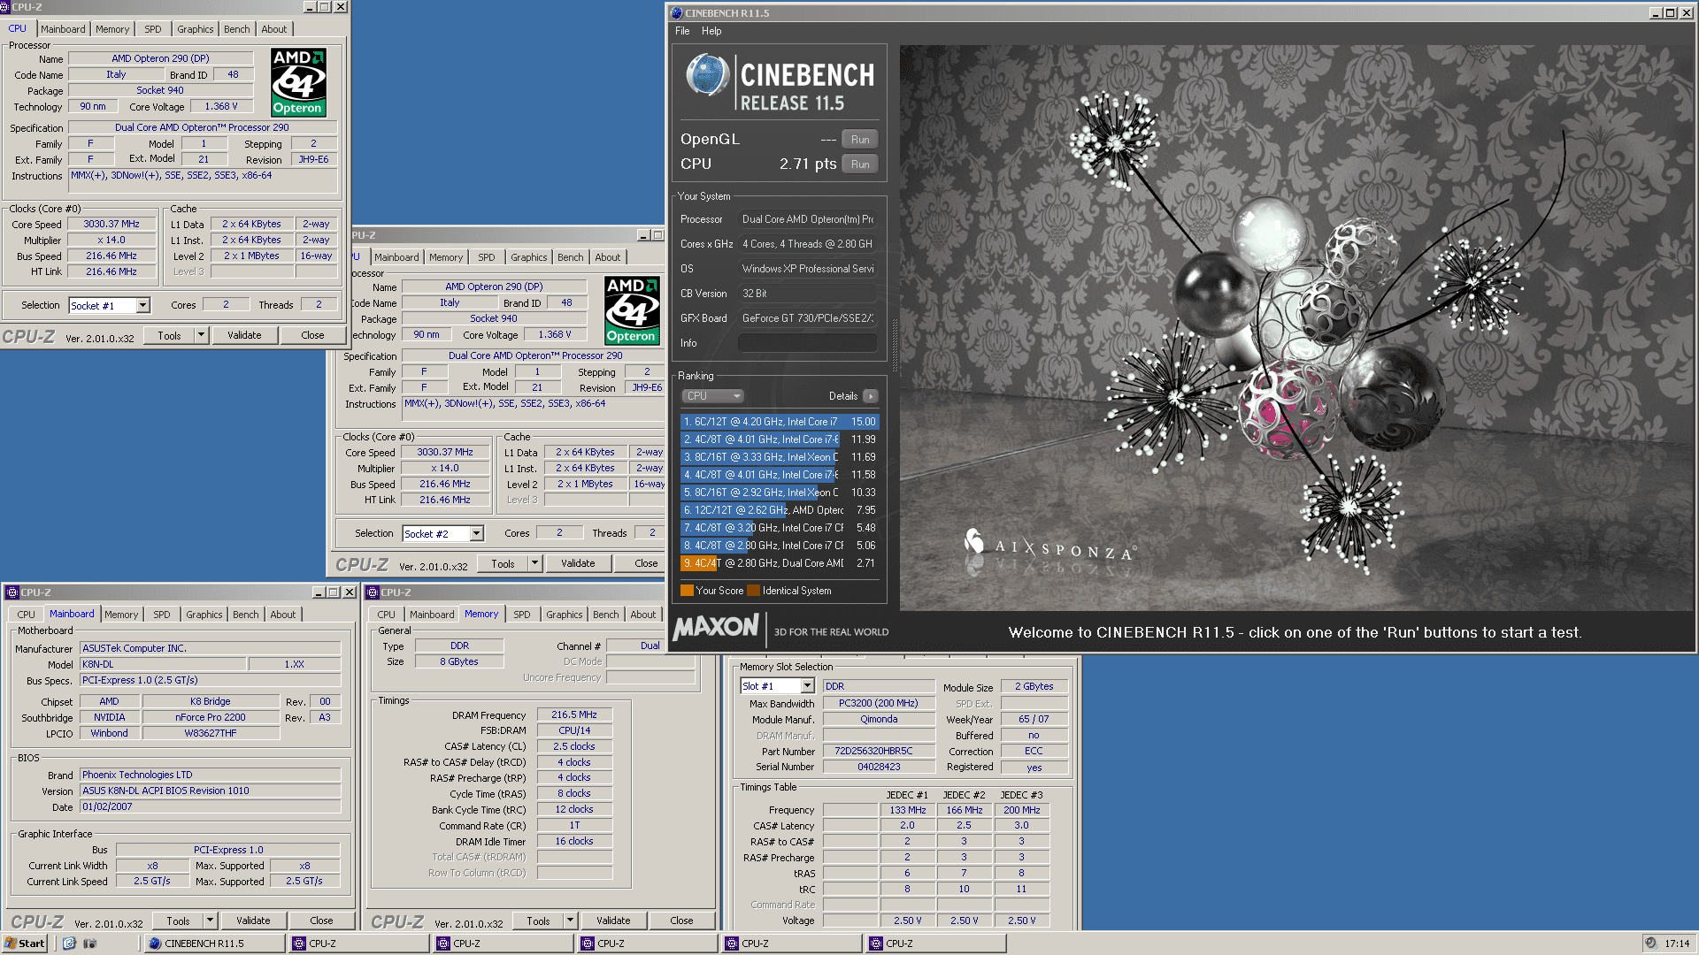Viewport: 1699px width, 955px height.
Task: Open Graphics tab in Mainboard CPU-Z window
Action: point(204,615)
